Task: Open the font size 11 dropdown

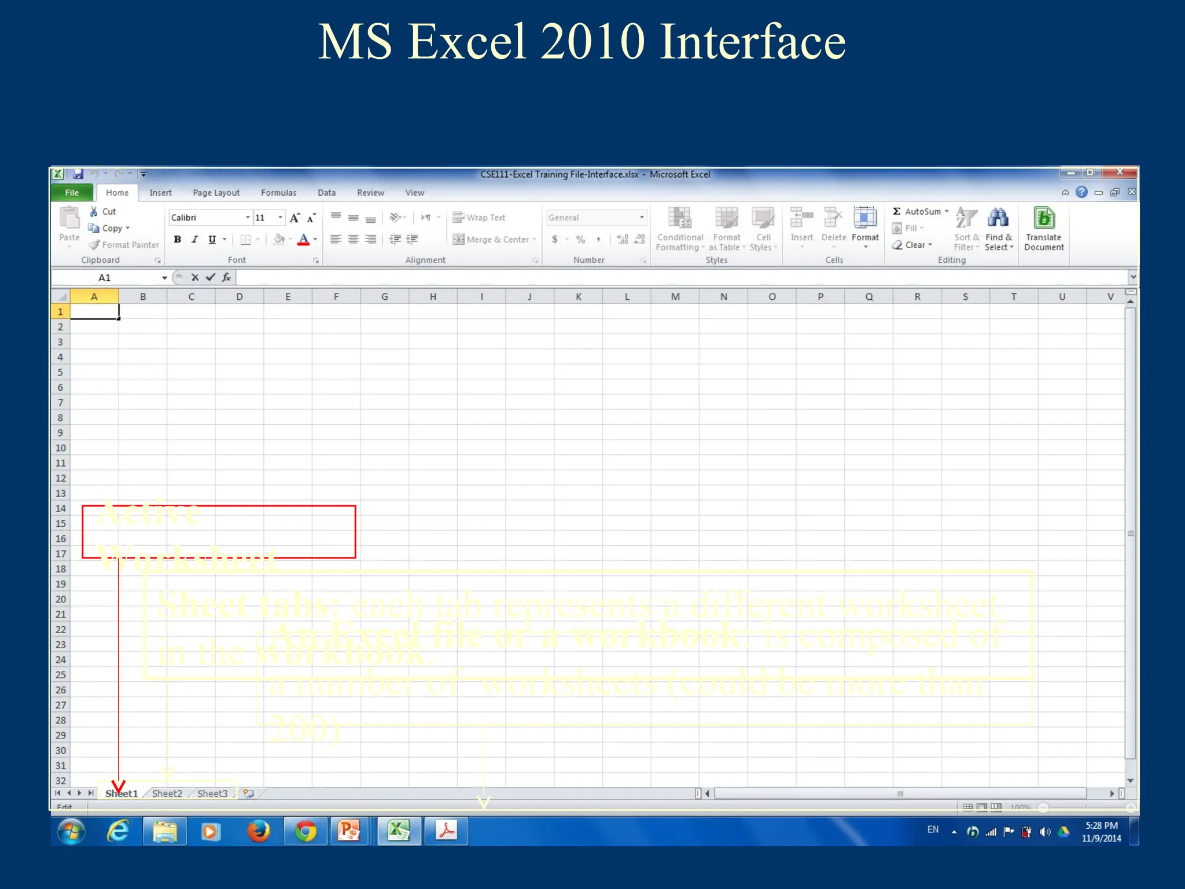Action: tap(280, 218)
